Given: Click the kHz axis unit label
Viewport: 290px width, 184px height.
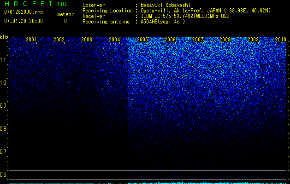Looking at the screenshot, I should point(4,37).
